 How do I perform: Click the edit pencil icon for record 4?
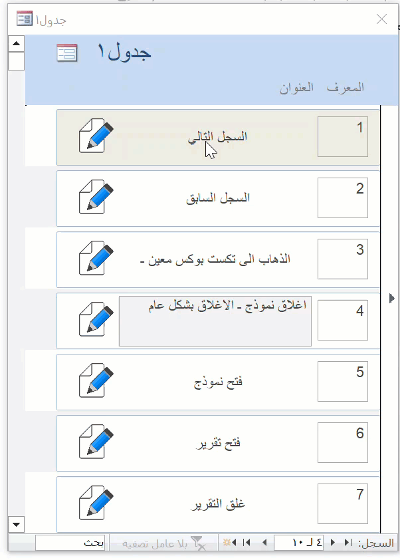[x=96, y=319]
